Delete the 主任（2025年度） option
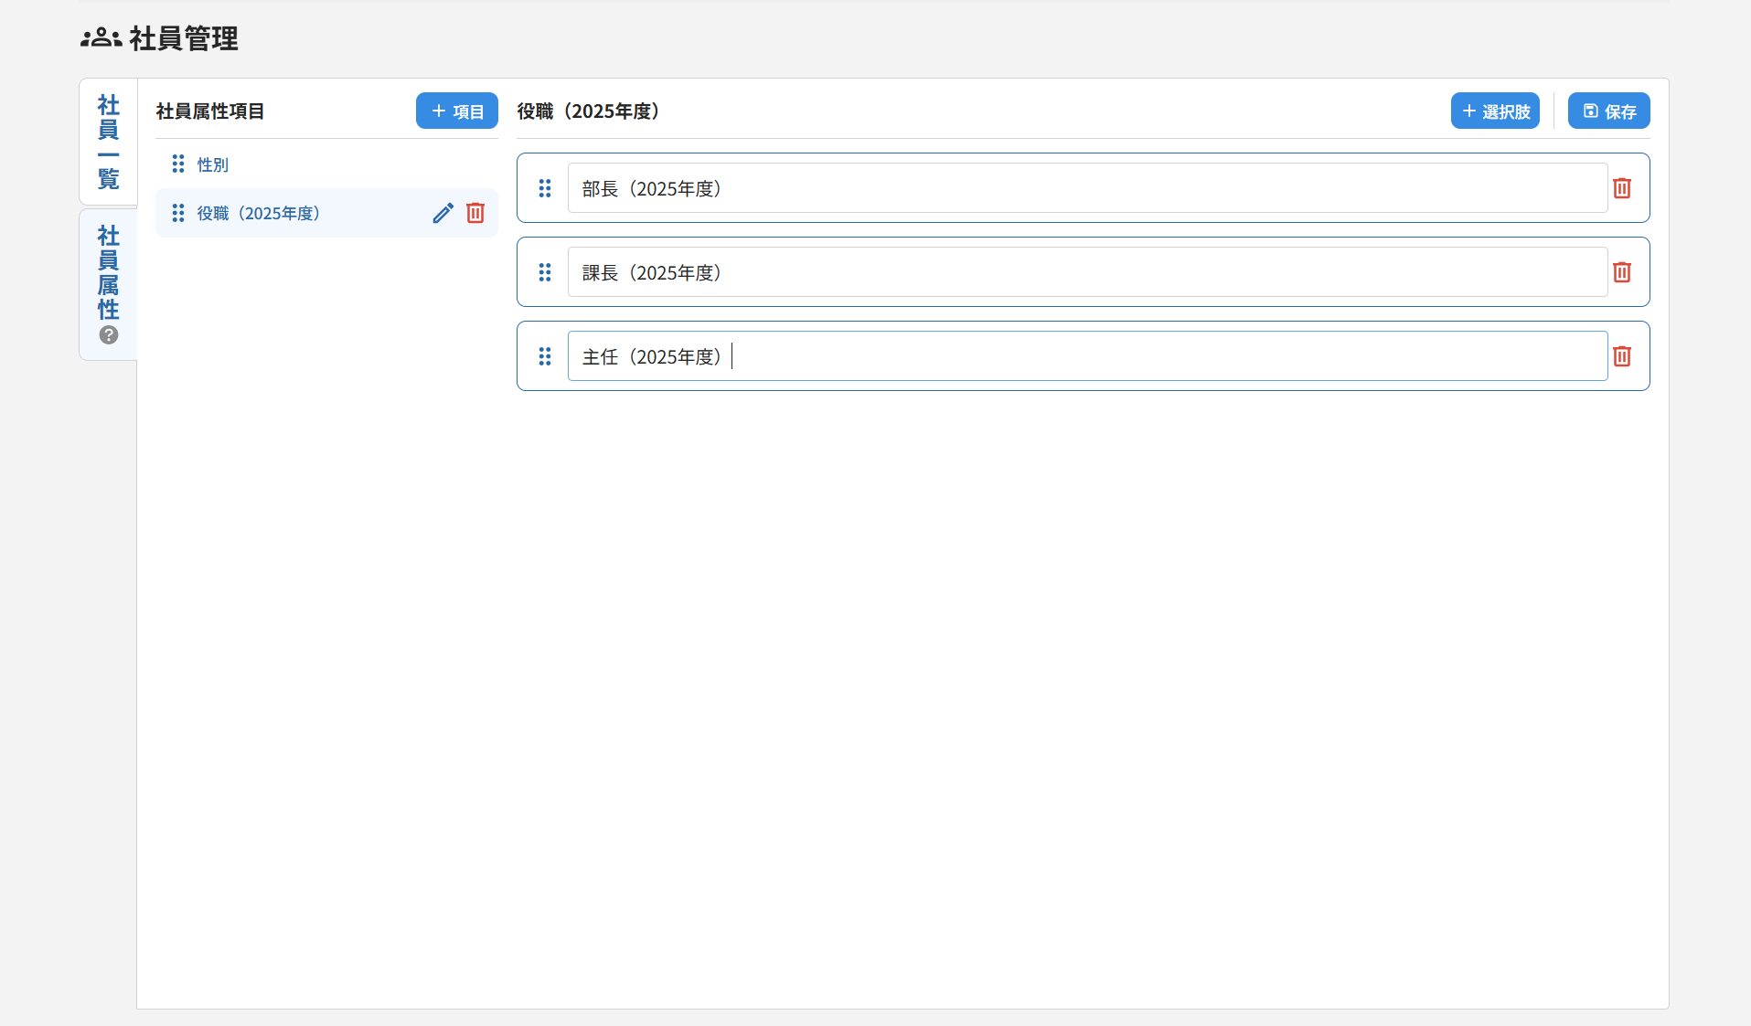Image resolution: width=1751 pixels, height=1026 pixels. (1621, 356)
